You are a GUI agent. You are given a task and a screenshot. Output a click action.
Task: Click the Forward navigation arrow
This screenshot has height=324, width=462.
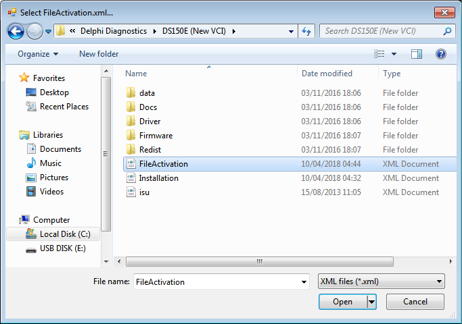34,31
